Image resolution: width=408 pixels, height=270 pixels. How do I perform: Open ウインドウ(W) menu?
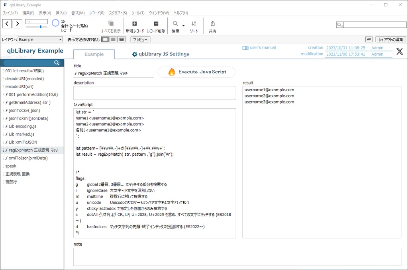tap(159, 13)
